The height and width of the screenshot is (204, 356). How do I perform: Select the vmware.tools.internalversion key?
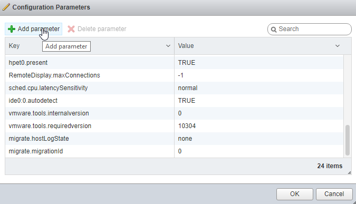tap(49, 113)
